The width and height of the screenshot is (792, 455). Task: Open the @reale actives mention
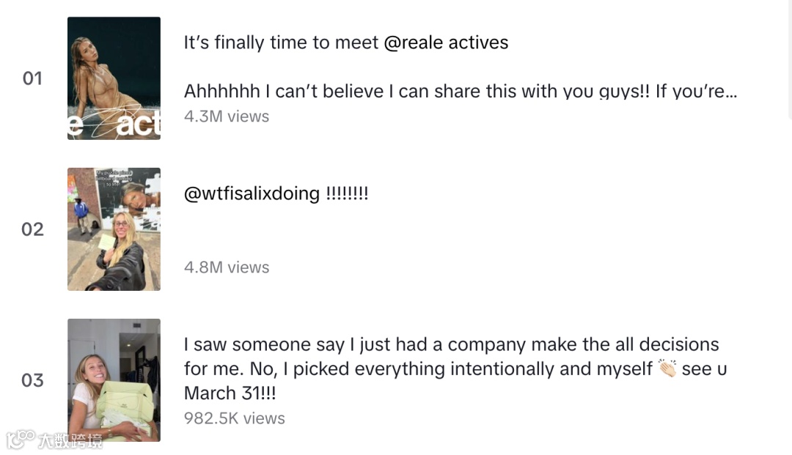[446, 42]
